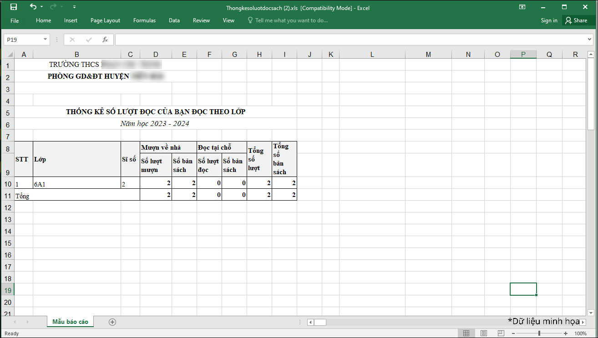Click the Enter checkmark formula bar icon

[x=89, y=40]
